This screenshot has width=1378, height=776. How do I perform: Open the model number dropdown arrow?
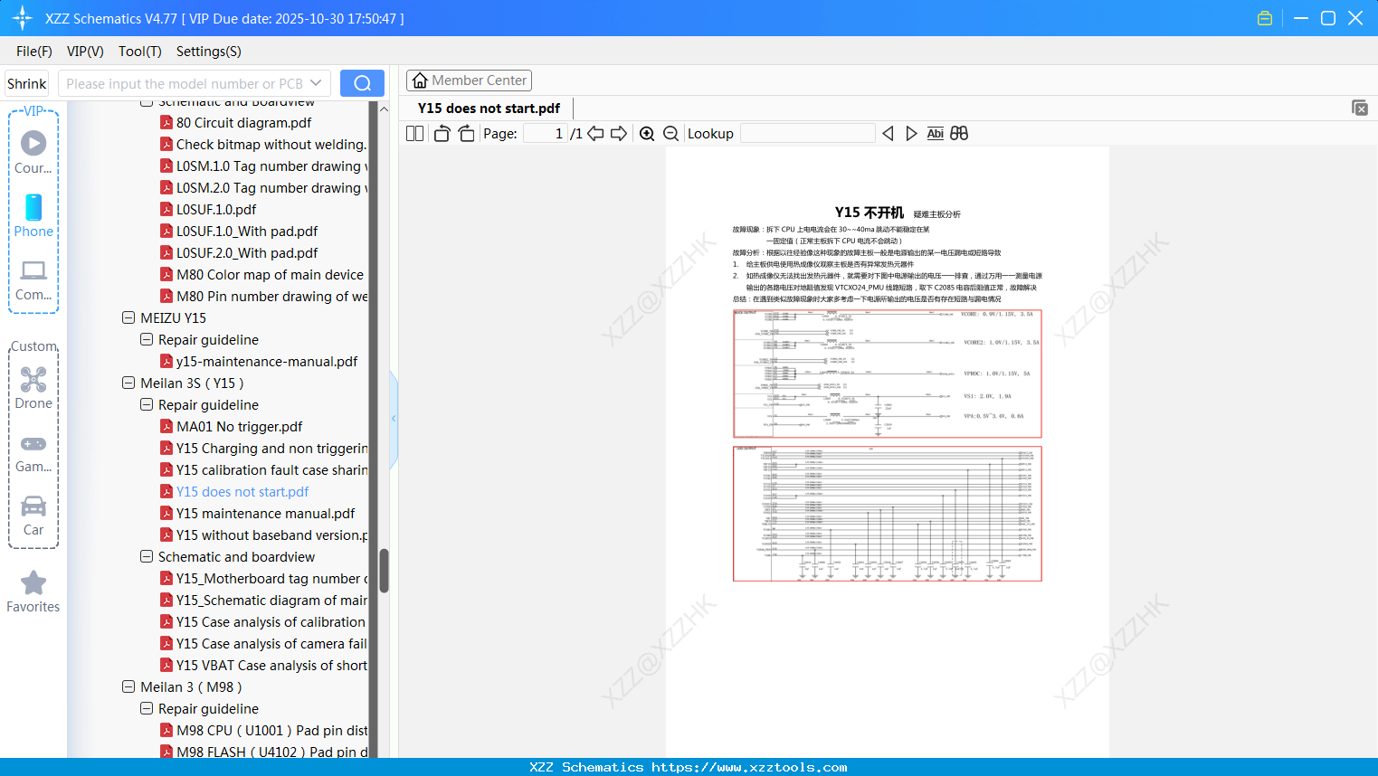coord(316,83)
